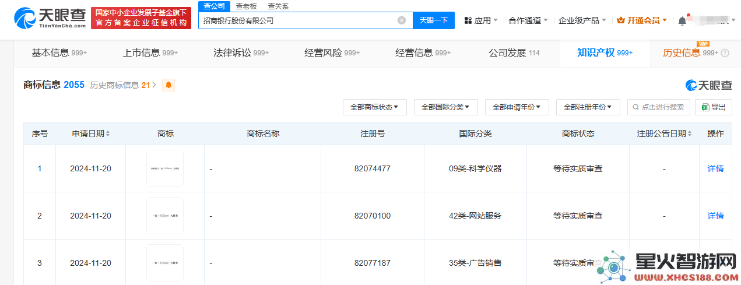Switch to 查老板 search tab
This screenshot has height=285, width=741.
click(246, 6)
